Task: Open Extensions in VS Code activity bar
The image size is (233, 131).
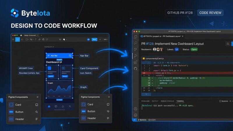Action: point(135,62)
